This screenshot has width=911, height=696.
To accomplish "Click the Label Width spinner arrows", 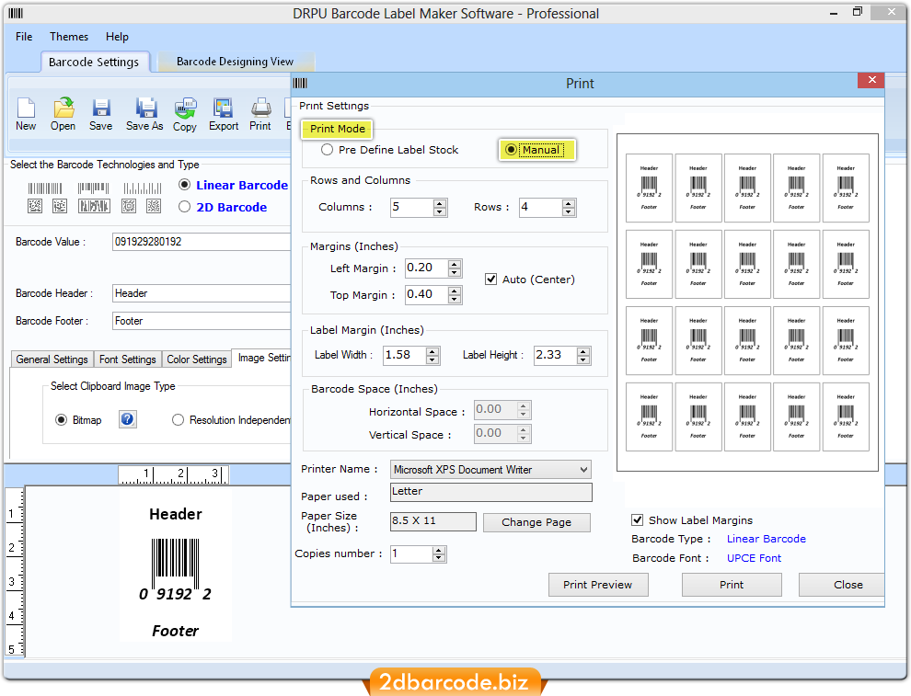I will (432, 355).
